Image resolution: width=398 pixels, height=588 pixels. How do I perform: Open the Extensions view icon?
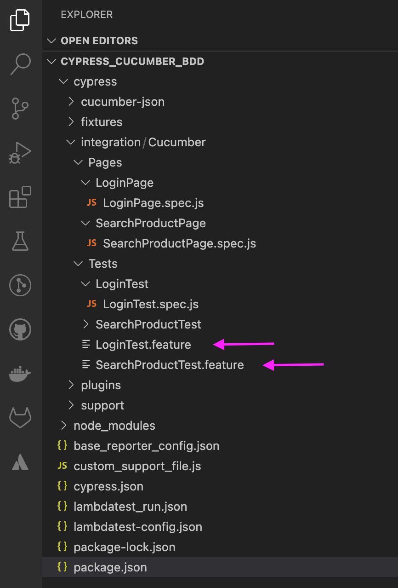tap(20, 198)
